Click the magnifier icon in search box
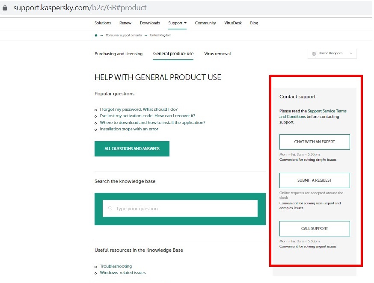The image size is (374, 283). tap(110, 208)
